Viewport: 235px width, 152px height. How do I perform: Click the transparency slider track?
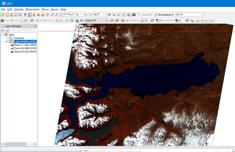tap(168, 21)
